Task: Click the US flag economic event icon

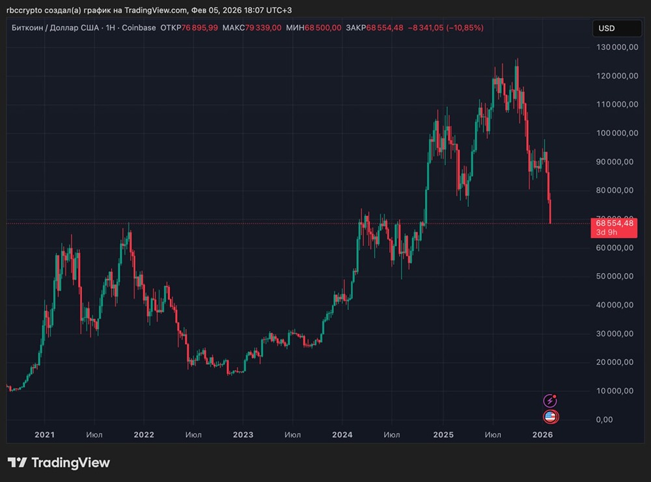Action: 550,416
